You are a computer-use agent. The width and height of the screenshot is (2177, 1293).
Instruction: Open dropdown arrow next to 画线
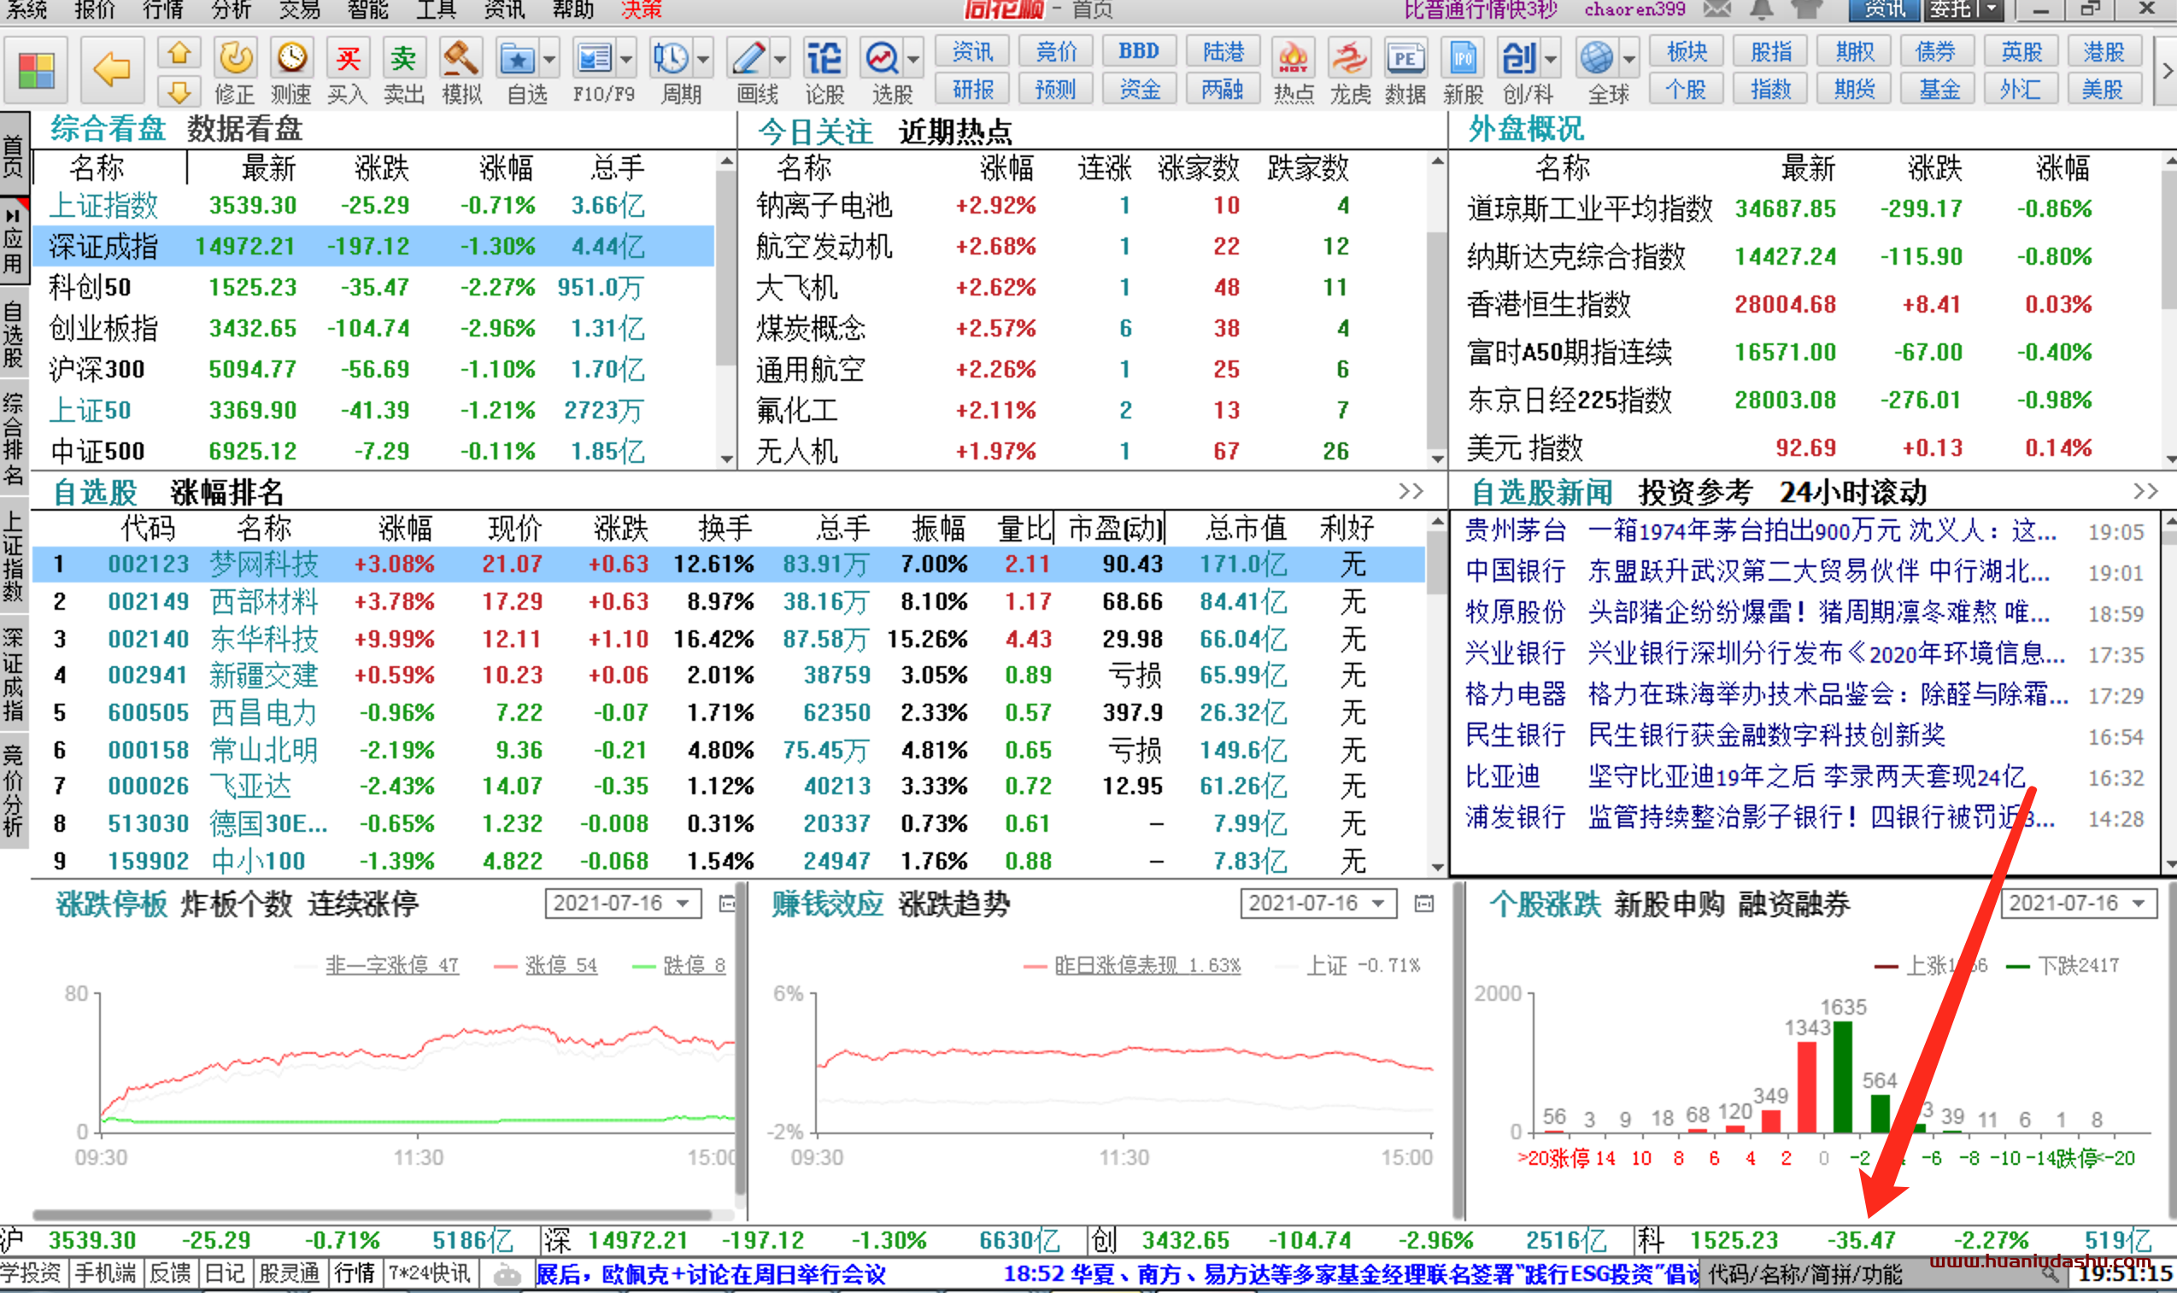780,59
